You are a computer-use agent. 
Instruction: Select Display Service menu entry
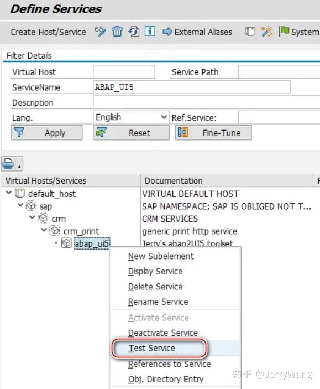click(x=155, y=271)
